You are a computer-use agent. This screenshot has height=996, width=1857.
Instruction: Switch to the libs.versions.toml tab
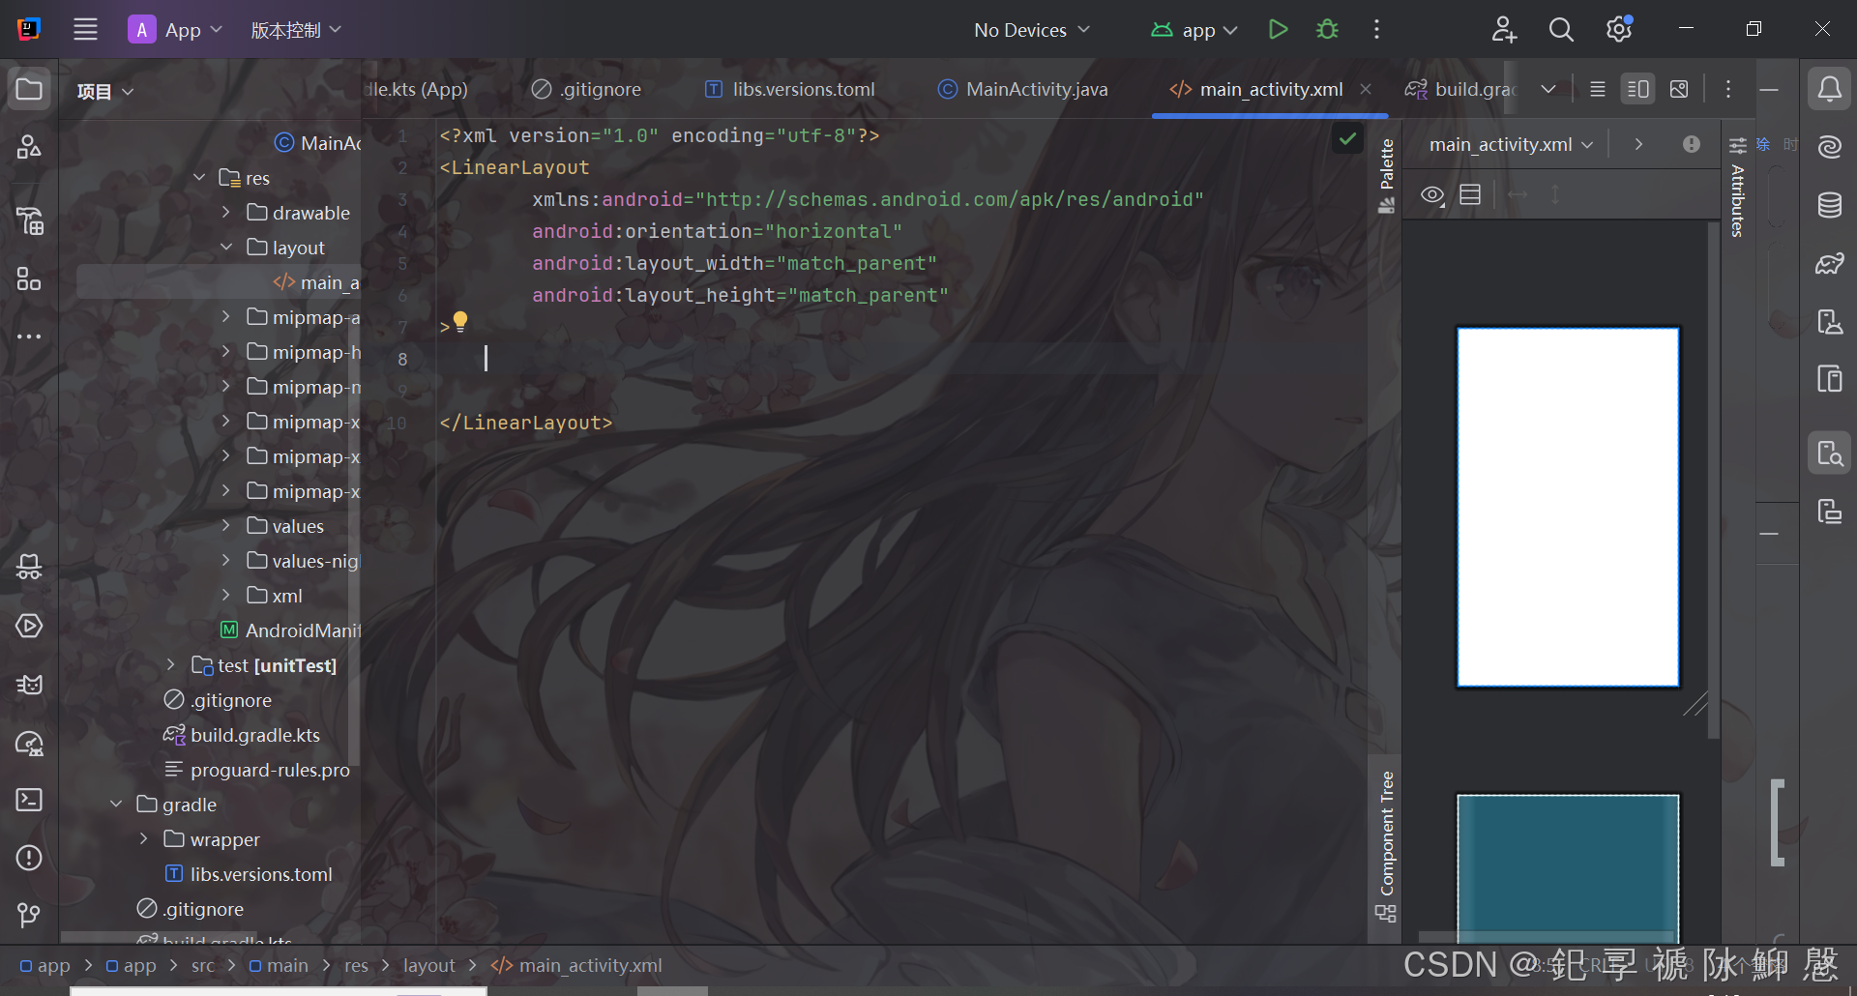790,89
